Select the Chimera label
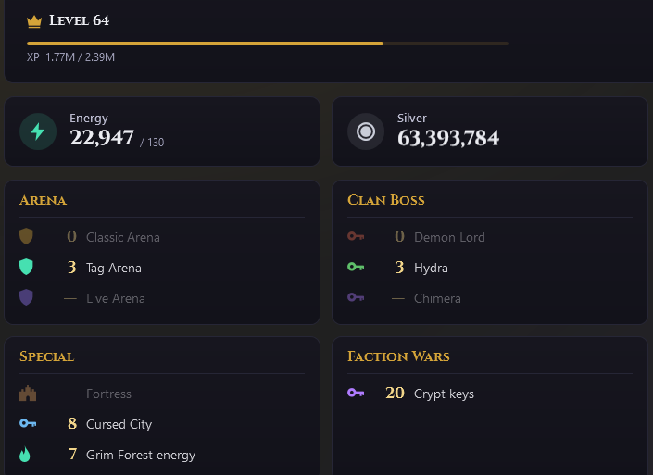This screenshot has height=475, width=653. (x=437, y=298)
